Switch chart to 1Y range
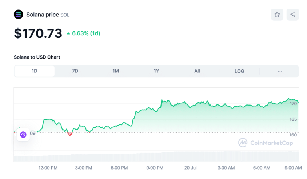 pos(156,71)
